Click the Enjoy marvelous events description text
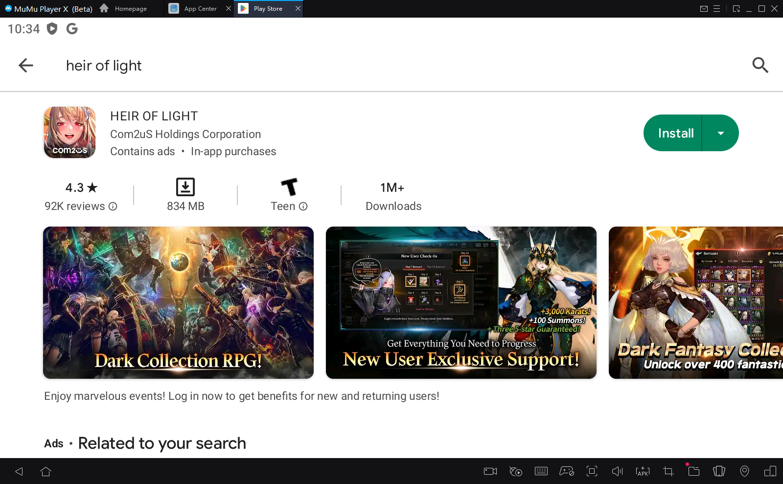 pos(242,396)
